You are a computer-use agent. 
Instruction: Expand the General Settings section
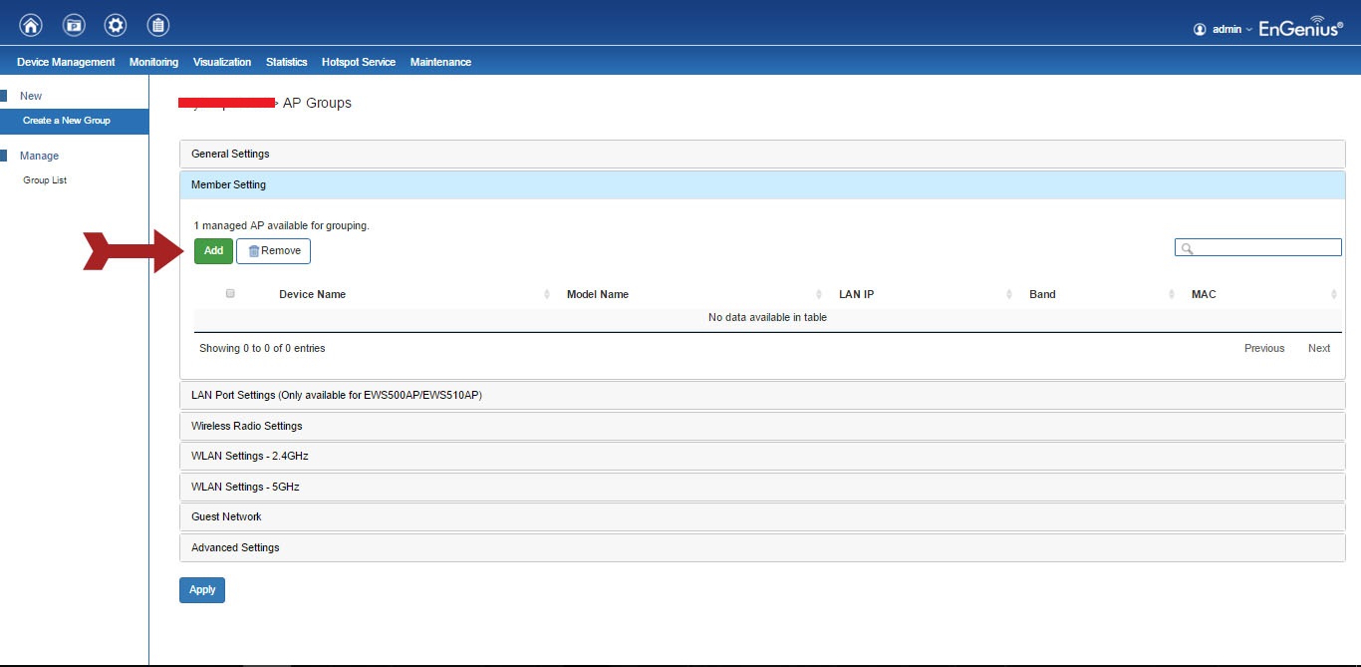click(x=230, y=154)
